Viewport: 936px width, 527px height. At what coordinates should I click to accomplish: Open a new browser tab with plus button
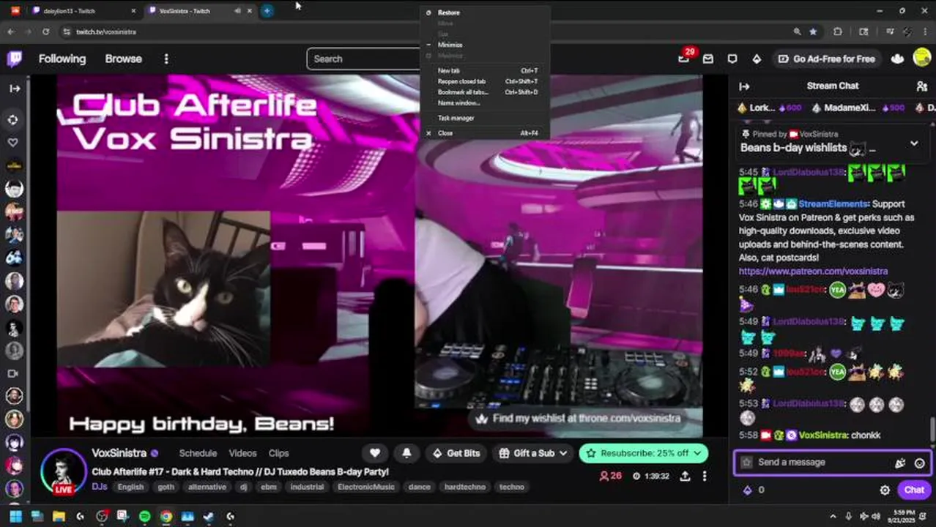(267, 11)
